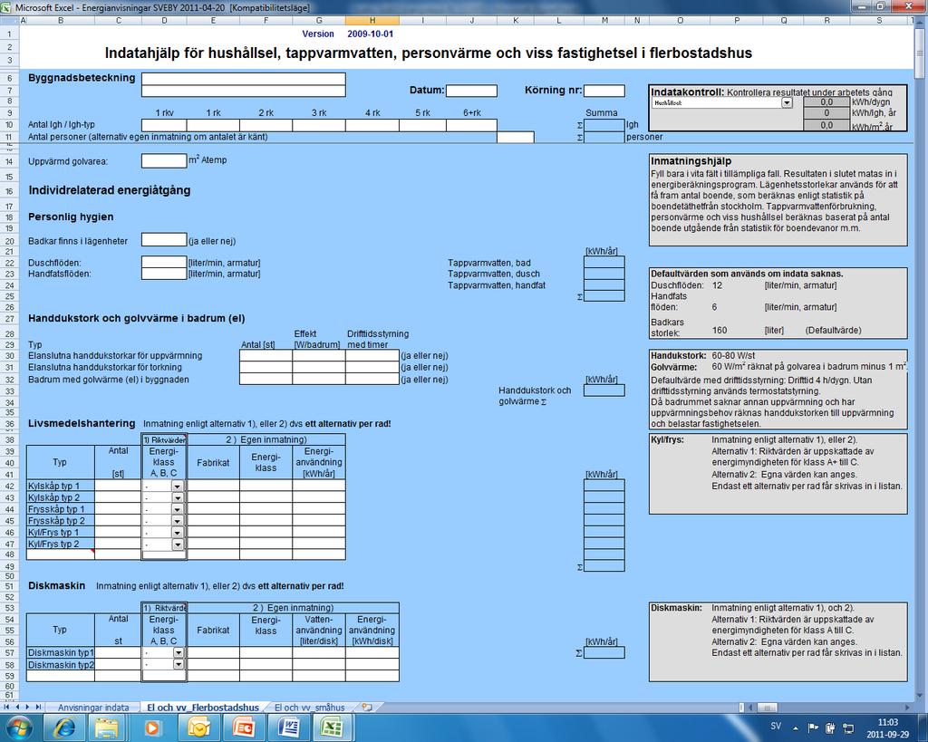Open Outlook from the taskbar
This screenshot has height=742, width=928.
198,728
